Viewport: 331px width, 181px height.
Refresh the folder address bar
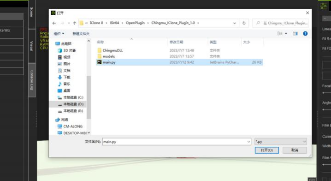[244, 23]
